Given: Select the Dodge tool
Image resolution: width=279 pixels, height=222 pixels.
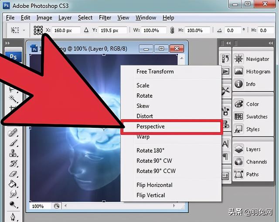Looking at the screenshot, I should [14, 205].
